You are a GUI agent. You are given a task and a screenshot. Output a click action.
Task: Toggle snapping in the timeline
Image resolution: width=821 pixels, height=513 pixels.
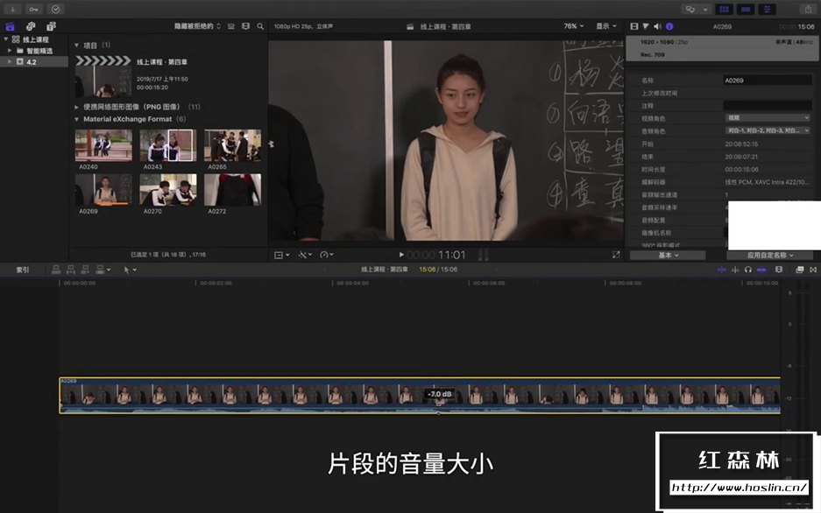[761, 270]
